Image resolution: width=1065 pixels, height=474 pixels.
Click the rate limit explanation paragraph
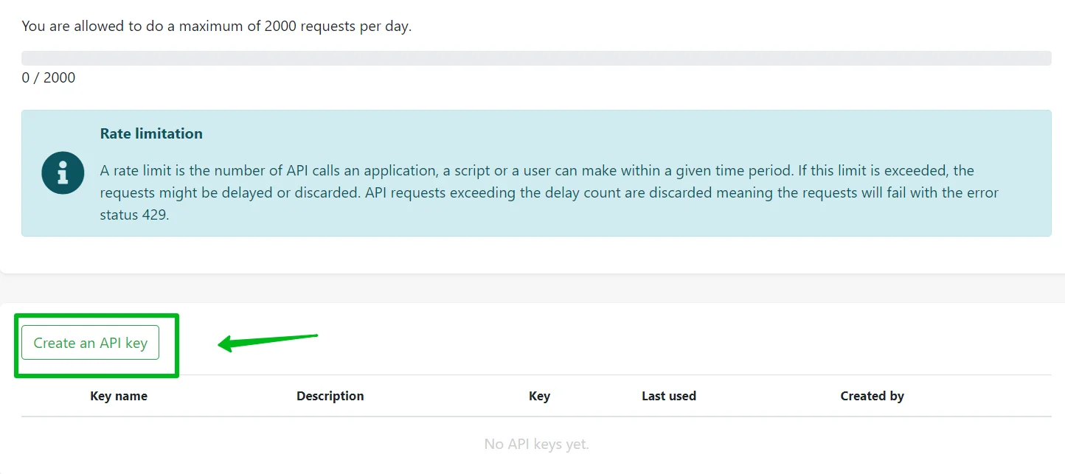pos(549,193)
